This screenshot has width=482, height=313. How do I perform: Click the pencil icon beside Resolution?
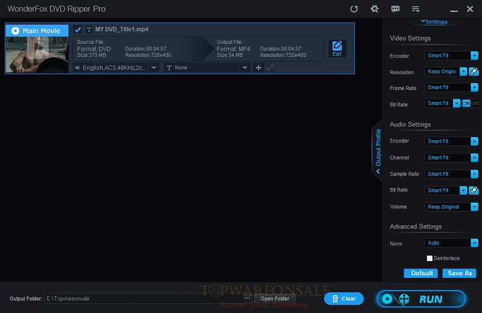[x=474, y=71]
